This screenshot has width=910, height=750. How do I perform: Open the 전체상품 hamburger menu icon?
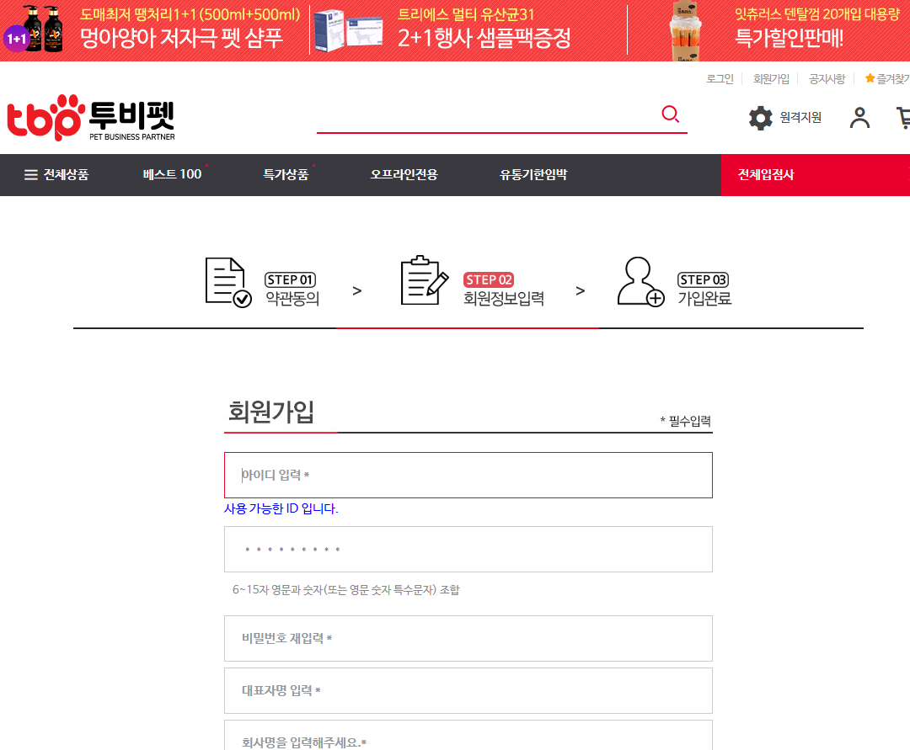pos(27,175)
